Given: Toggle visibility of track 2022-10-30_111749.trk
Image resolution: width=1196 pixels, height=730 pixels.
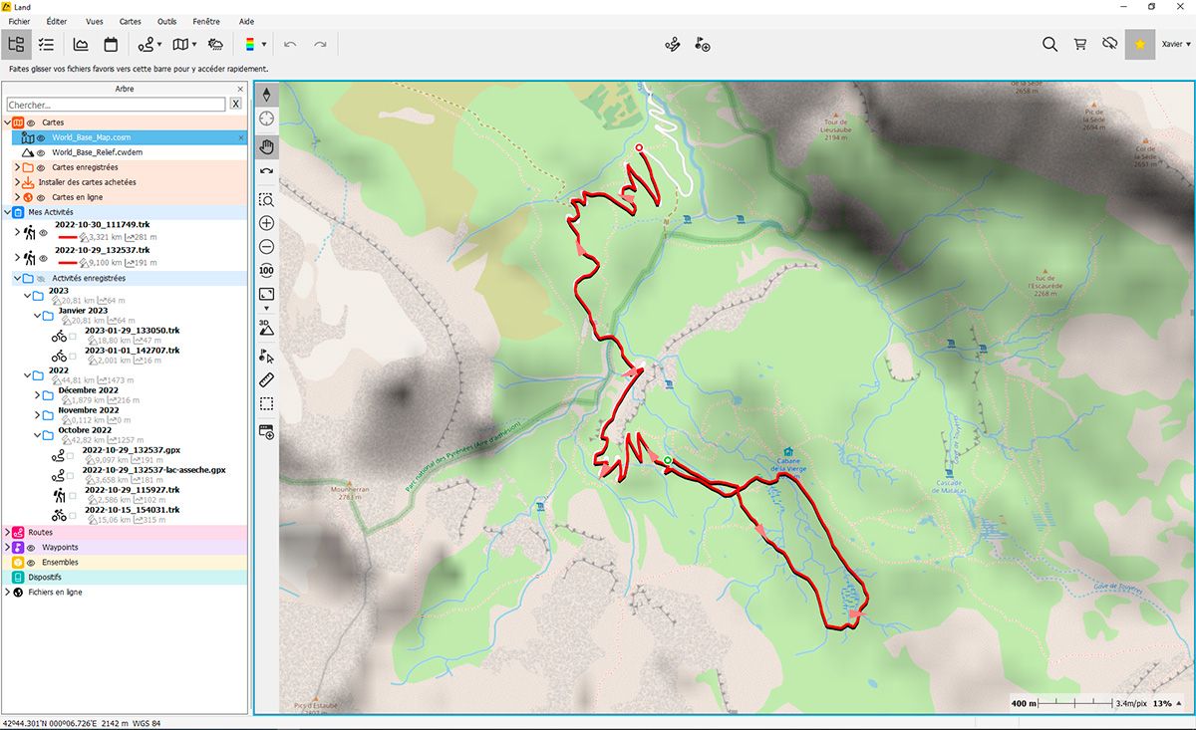Looking at the screenshot, I should [43, 232].
